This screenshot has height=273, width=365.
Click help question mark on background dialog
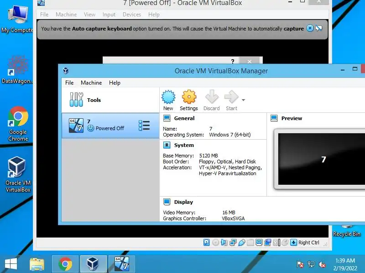pyautogui.click(x=233, y=61)
